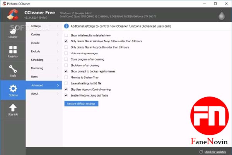Minimize the CCleaner window

click(205, 4)
